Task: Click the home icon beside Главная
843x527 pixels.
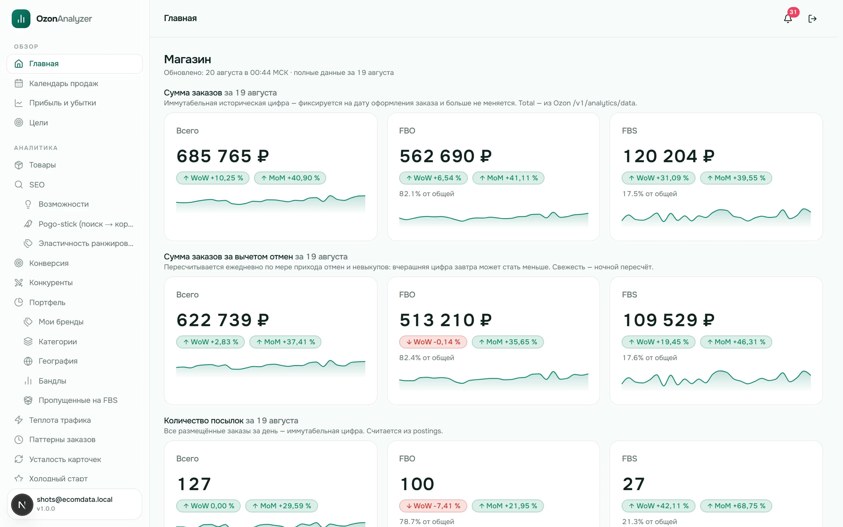Action: 19,64
